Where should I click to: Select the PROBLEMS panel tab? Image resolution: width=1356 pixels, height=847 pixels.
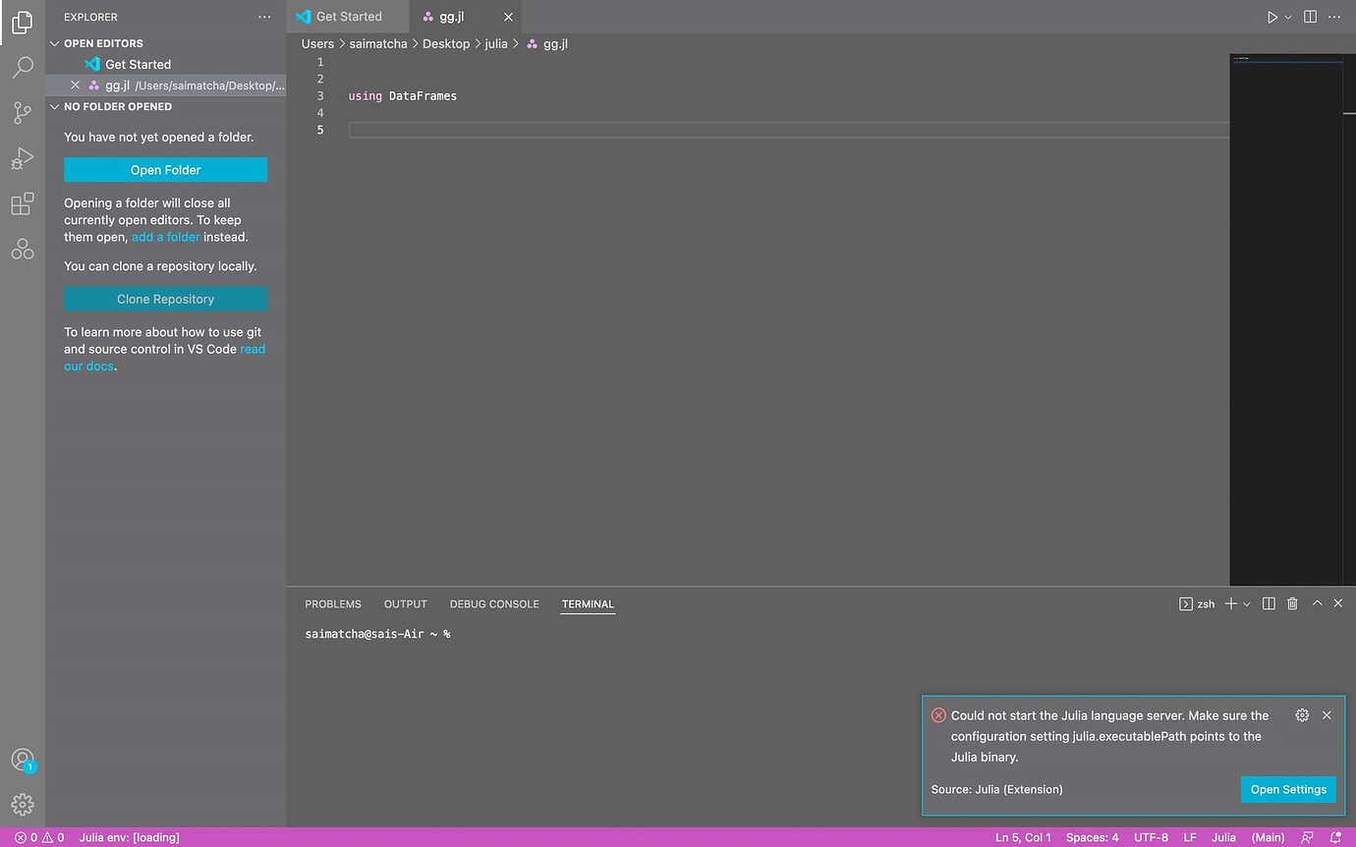click(x=332, y=603)
